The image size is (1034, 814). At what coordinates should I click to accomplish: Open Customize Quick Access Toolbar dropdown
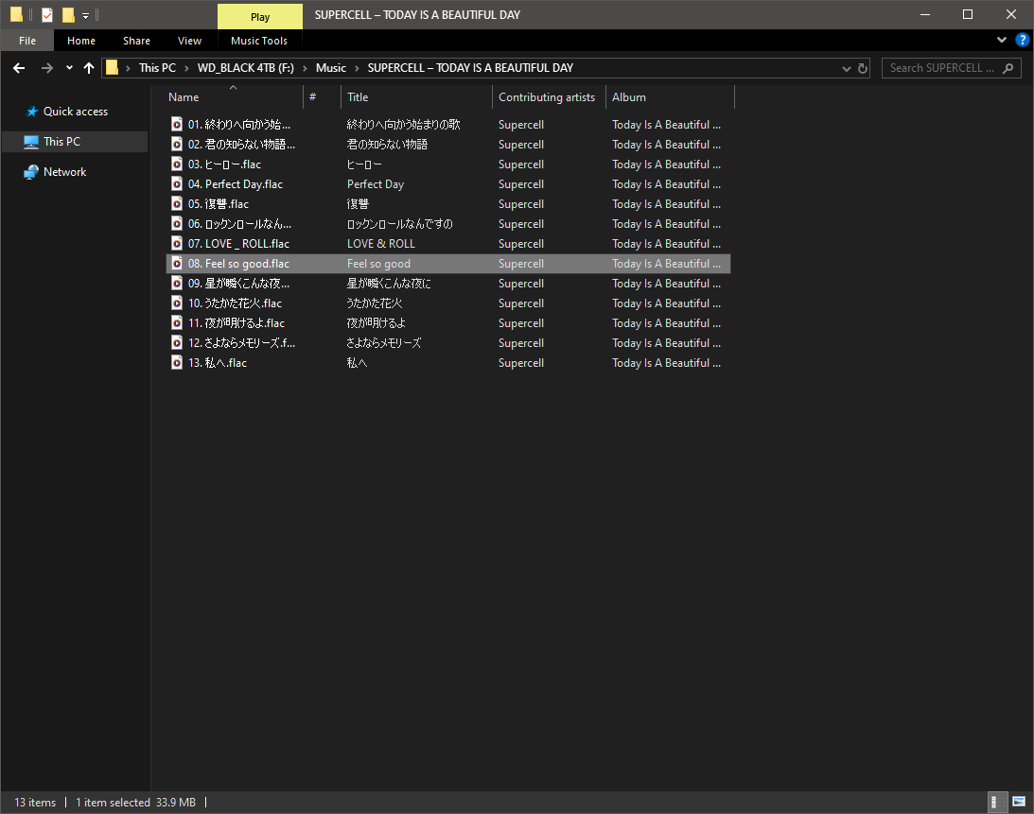point(86,15)
